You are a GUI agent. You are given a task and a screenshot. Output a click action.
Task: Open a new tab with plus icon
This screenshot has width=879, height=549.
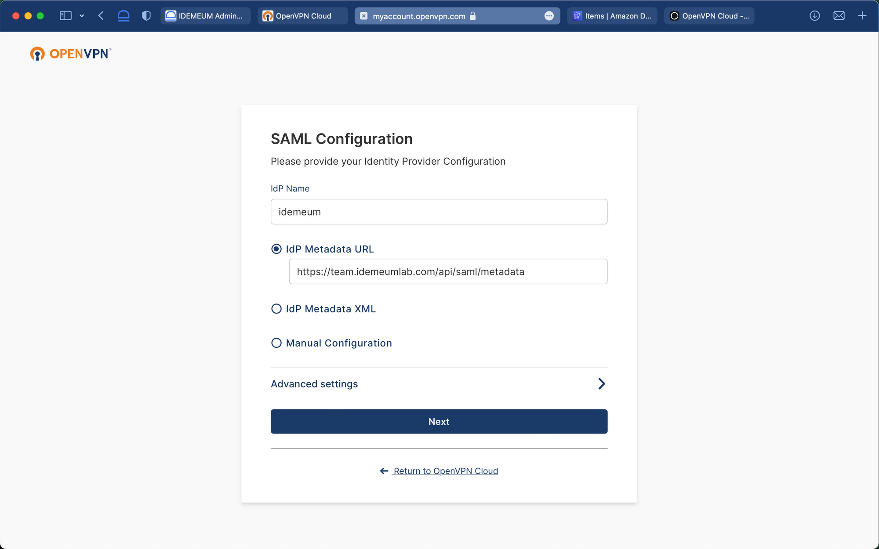(862, 16)
